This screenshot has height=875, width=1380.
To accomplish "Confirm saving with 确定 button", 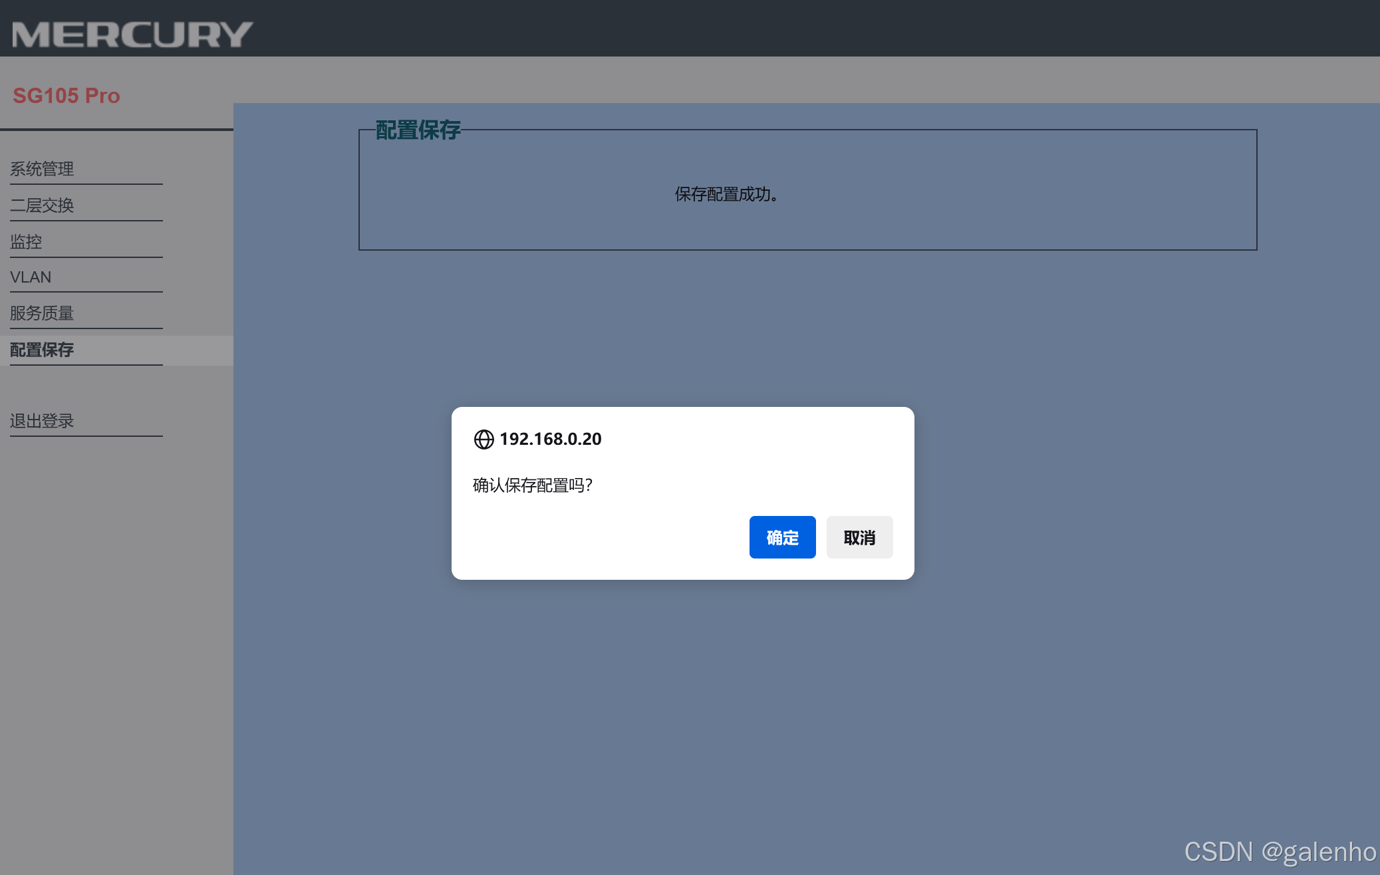I will tap(782, 537).
